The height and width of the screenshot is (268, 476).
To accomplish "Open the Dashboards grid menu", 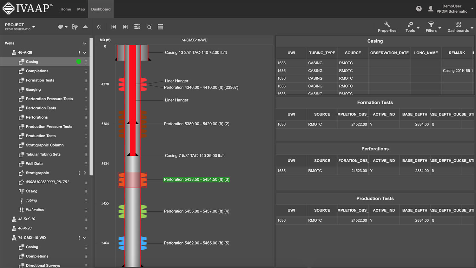I will (x=458, y=27).
